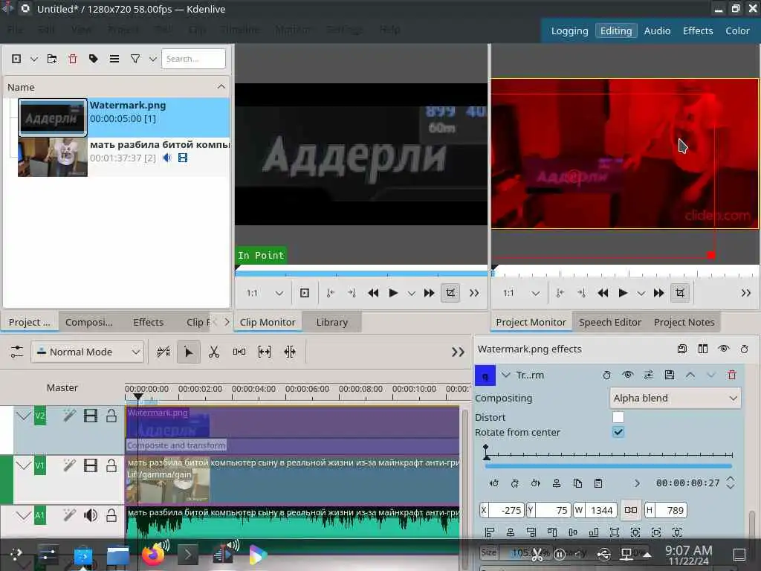761x571 pixels.
Task: Expand more timeline toolbar tools double chevron
Action: click(458, 352)
